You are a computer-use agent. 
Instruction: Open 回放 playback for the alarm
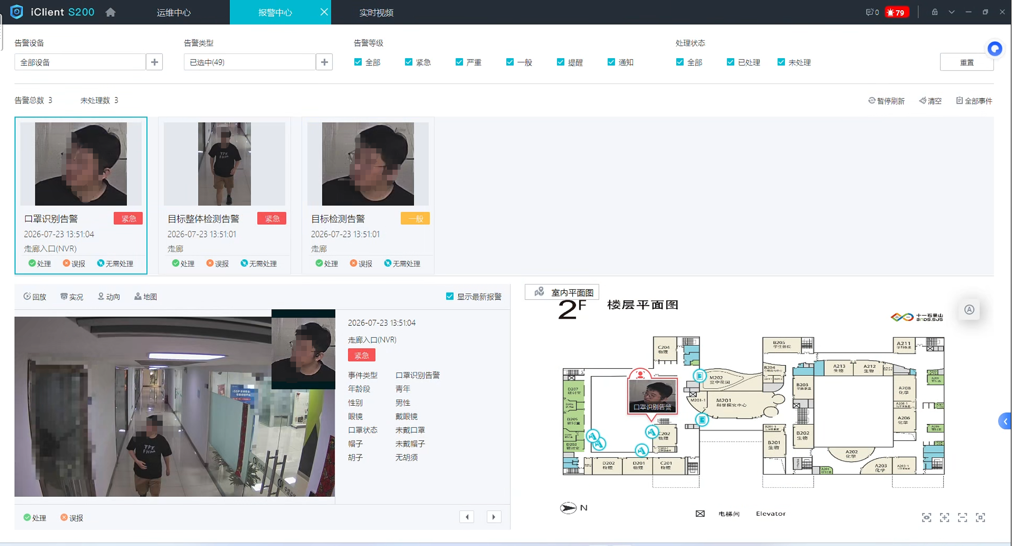35,297
